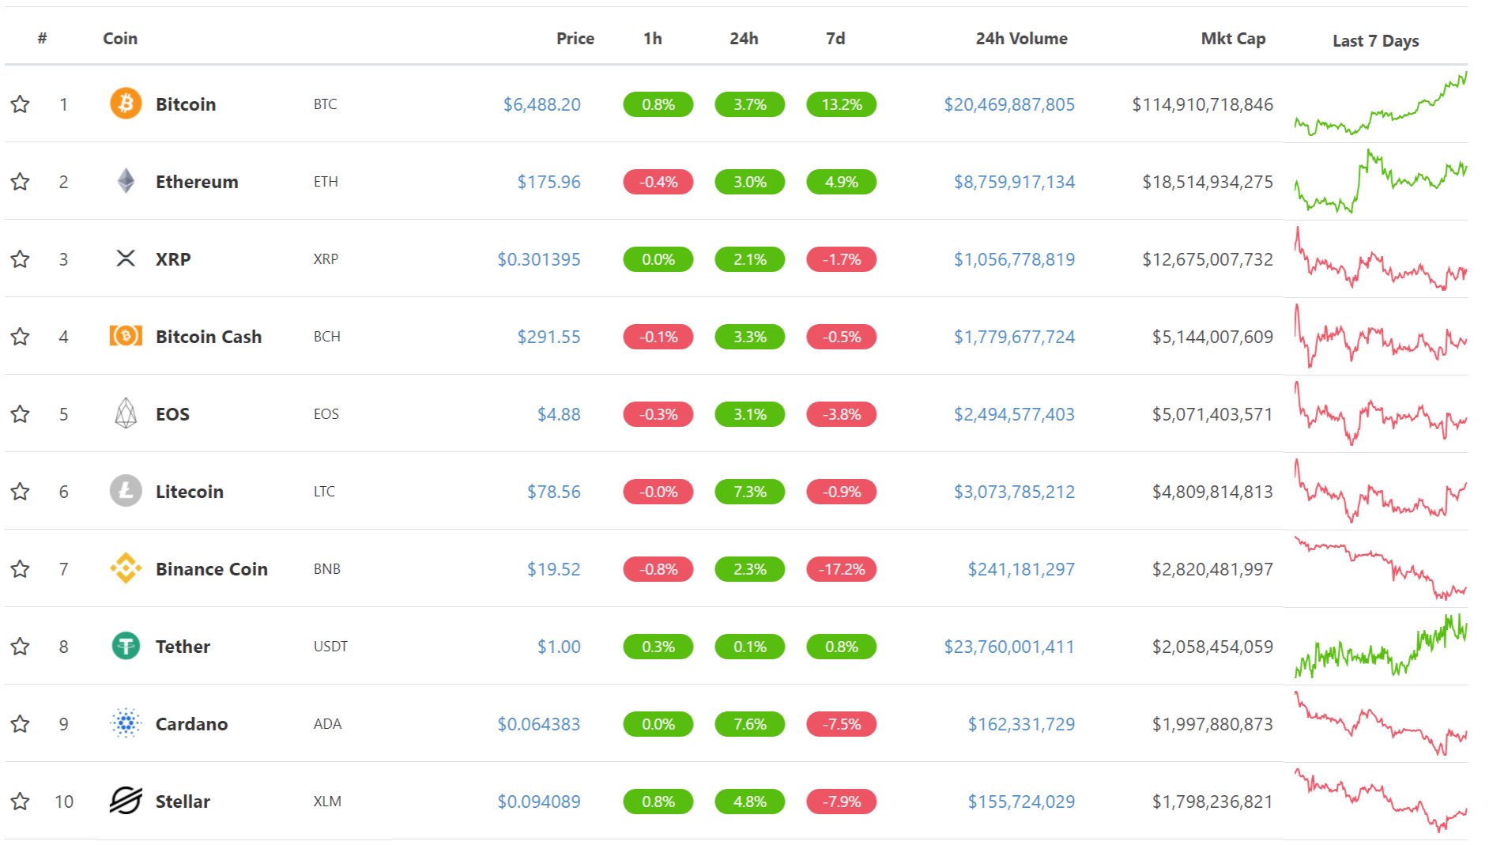The width and height of the screenshot is (1489, 845).
Task: Click the Tether logo icon
Action: [126, 646]
